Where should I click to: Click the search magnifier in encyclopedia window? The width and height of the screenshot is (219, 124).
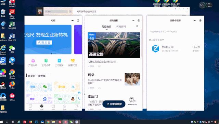click(x=137, y=26)
